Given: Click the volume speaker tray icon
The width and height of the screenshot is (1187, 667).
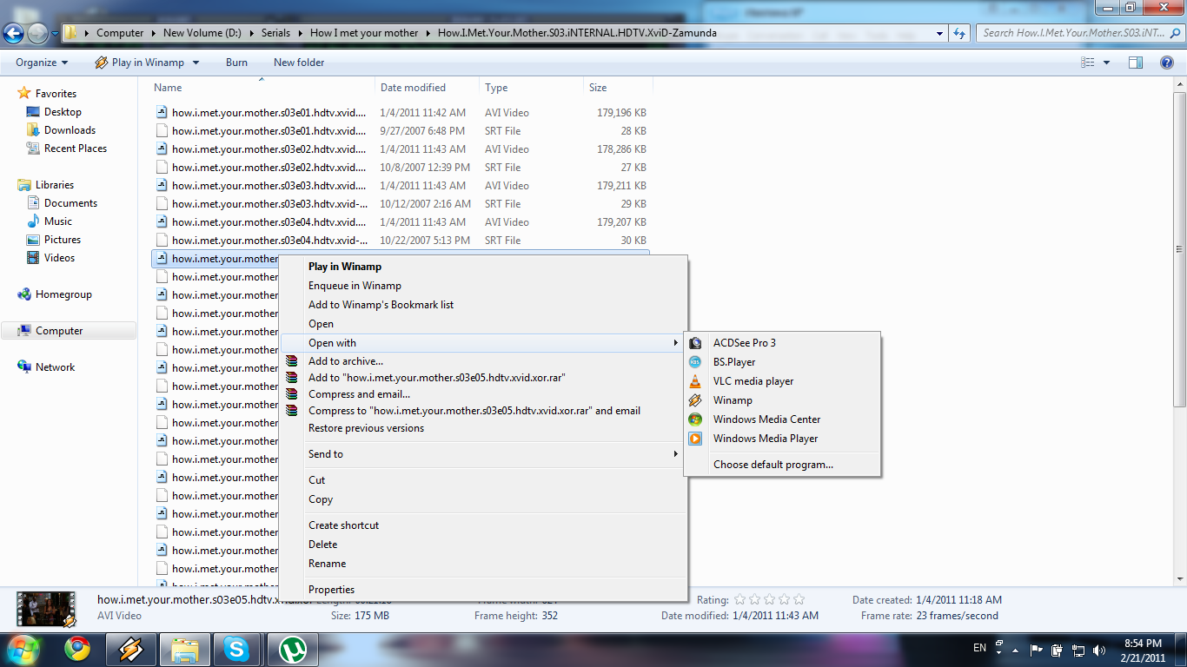Looking at the screenshot, I should coord(1099,649).
